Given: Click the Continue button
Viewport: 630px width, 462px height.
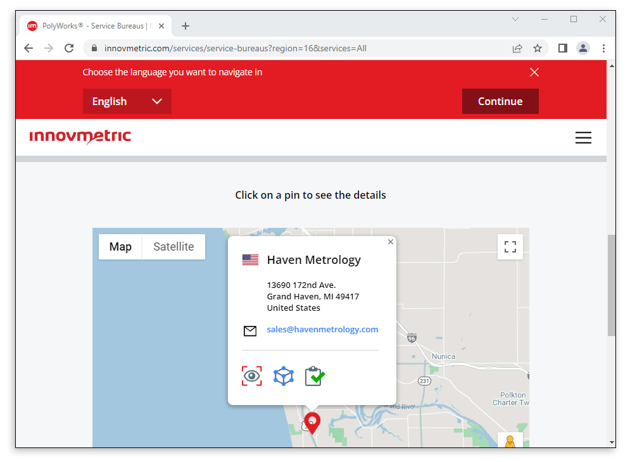Looking at the screenshot, I should 500,101.
